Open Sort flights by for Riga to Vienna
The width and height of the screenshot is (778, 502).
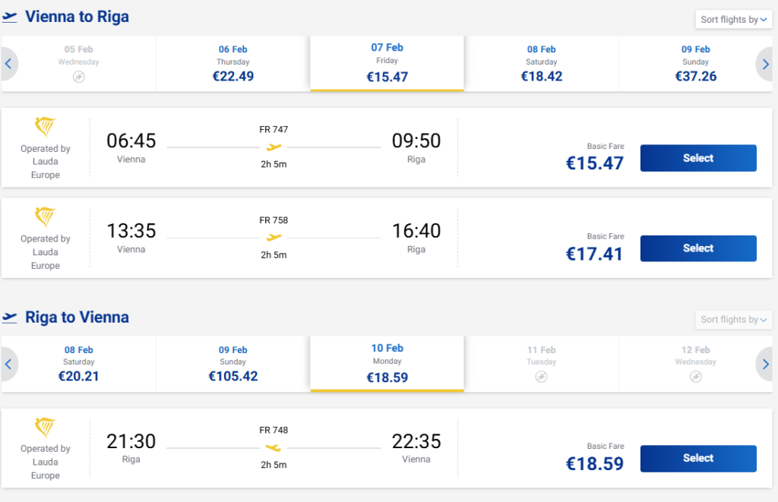pyautogui.click(x=733, y=320)
